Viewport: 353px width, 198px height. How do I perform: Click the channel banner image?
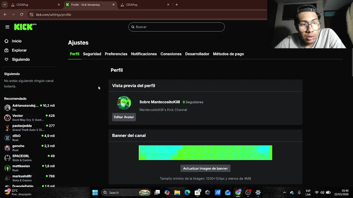[205, 153]
